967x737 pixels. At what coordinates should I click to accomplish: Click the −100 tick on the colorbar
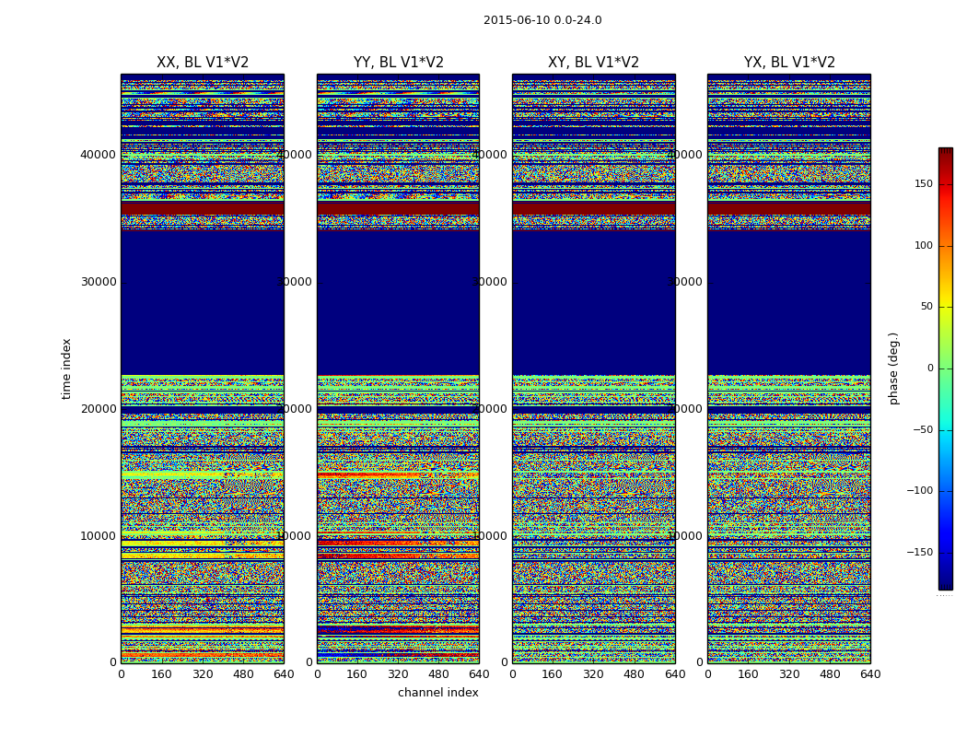pyautogui.click(x=920, y=490)
